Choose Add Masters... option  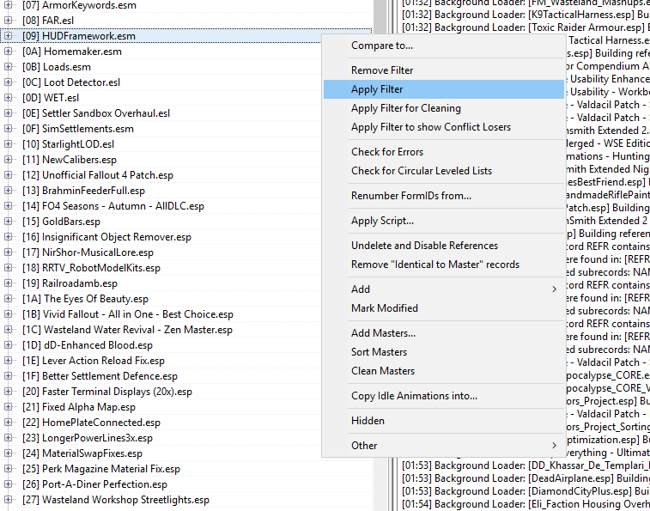(x=444, y=333)
